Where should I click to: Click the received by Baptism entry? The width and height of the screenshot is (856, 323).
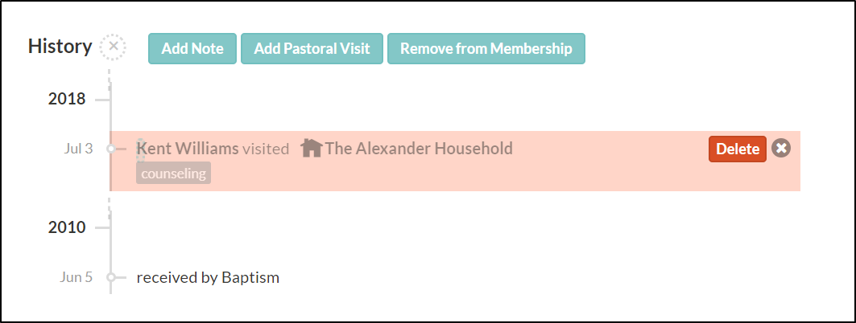pyautogui.click(x=208, y=278)
